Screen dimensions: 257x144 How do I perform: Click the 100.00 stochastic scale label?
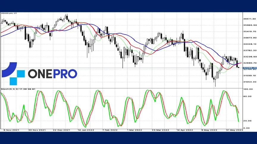[x=248, y=89]
